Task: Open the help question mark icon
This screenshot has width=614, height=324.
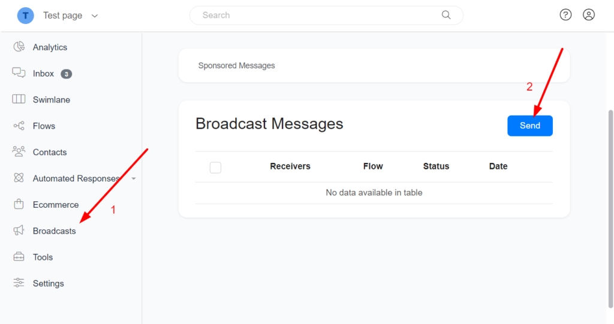Action: (x=565, y=15)
